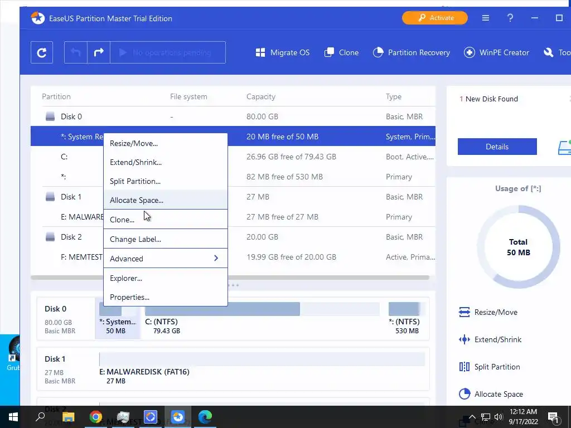Click the horizontal scrollbar under partition list

click(230, 278)
